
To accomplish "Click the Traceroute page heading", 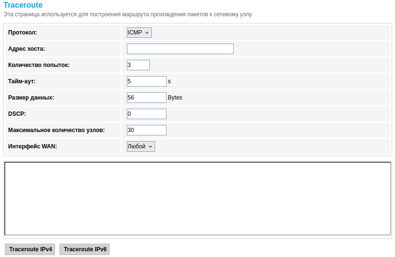I will click(23, 5).
